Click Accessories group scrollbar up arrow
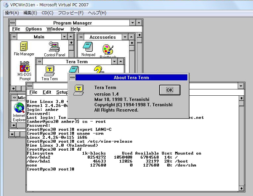Viewport: 253px width, 196px height. (x=132, y=43)
